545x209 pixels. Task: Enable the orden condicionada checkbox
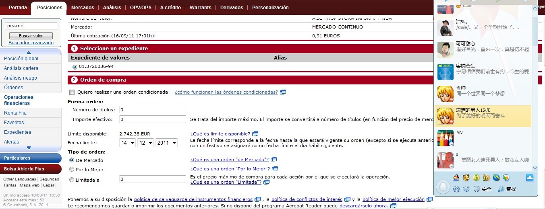coord(72,92)
